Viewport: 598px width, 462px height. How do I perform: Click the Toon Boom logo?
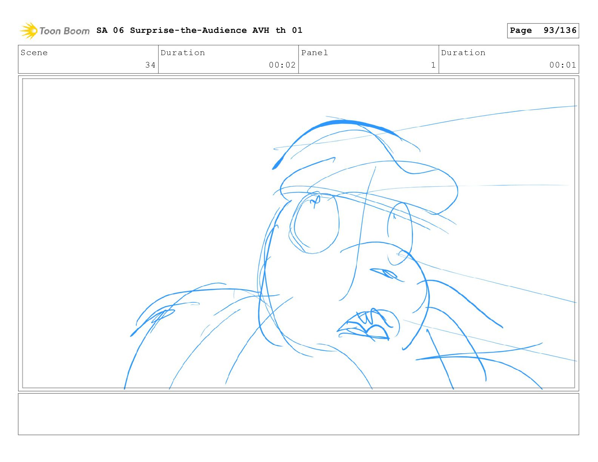click(55, 31)
